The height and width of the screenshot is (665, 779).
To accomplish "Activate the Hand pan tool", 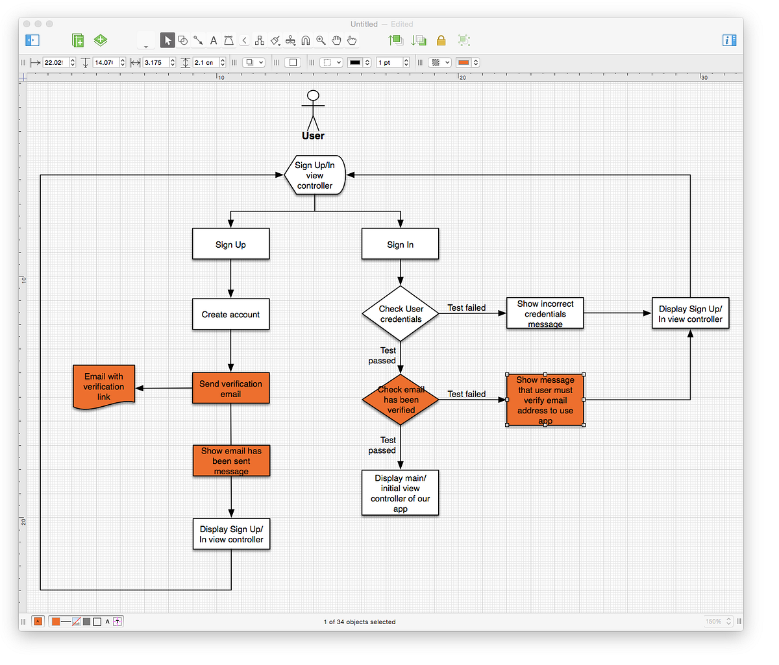I will 336,40.
